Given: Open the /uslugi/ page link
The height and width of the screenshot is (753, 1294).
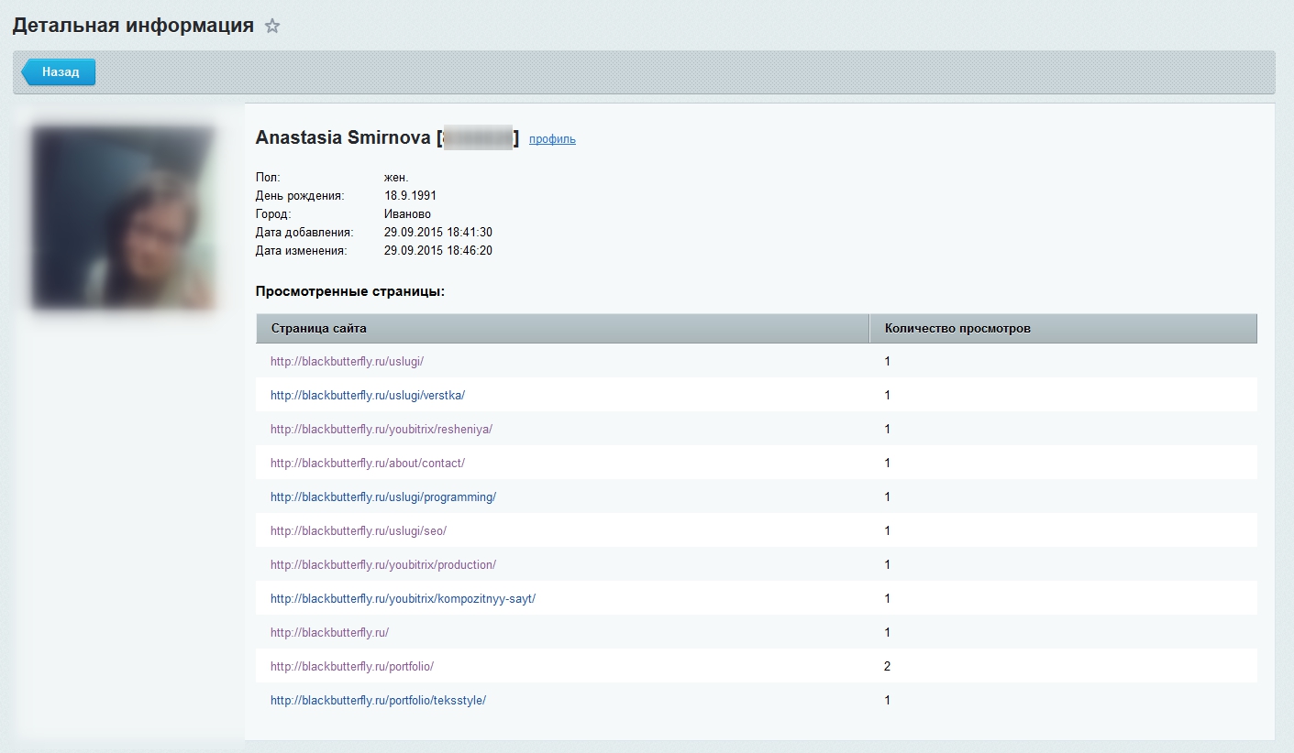Looking at the screenshot, I should click(347, 362).
